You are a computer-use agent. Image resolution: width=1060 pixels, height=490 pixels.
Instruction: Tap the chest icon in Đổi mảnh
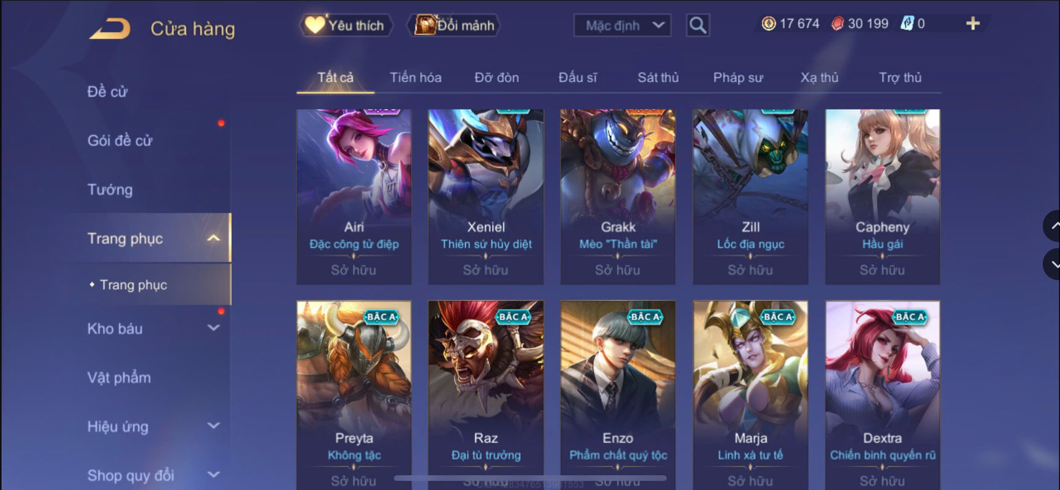pos(425,25)
